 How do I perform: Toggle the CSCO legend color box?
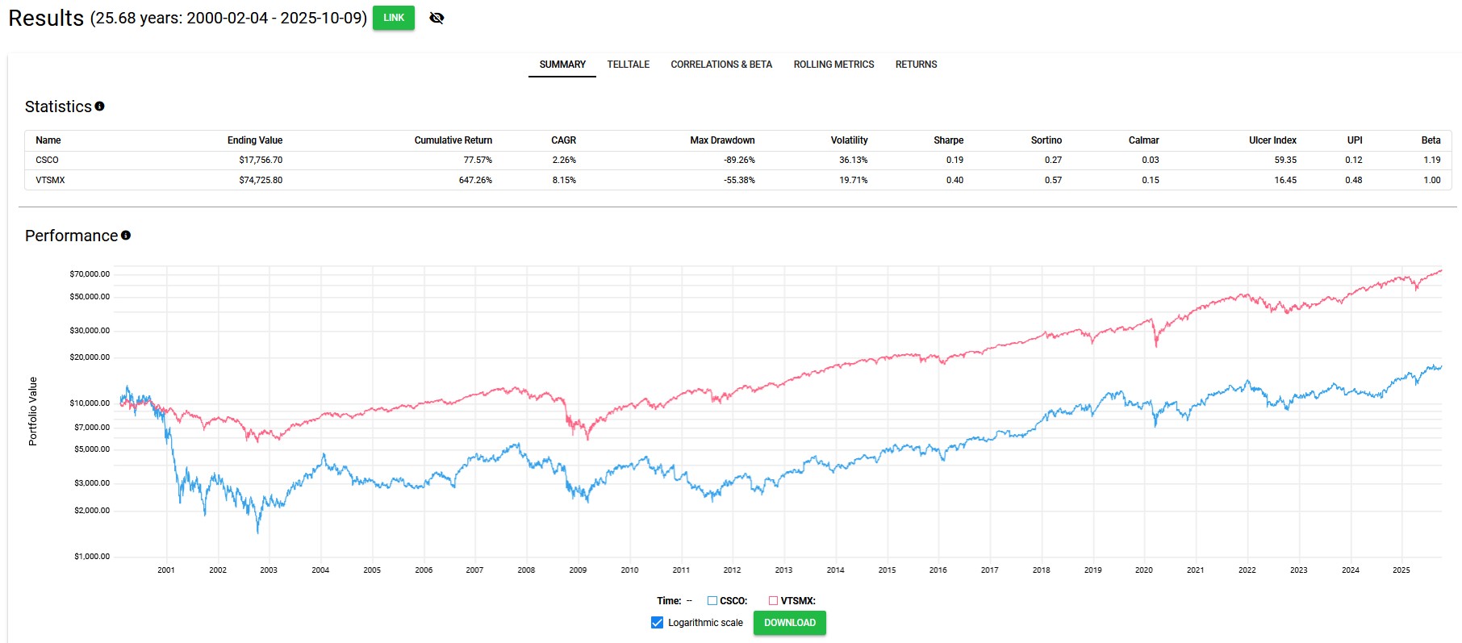pyautogui.click(x=712, y=600)
